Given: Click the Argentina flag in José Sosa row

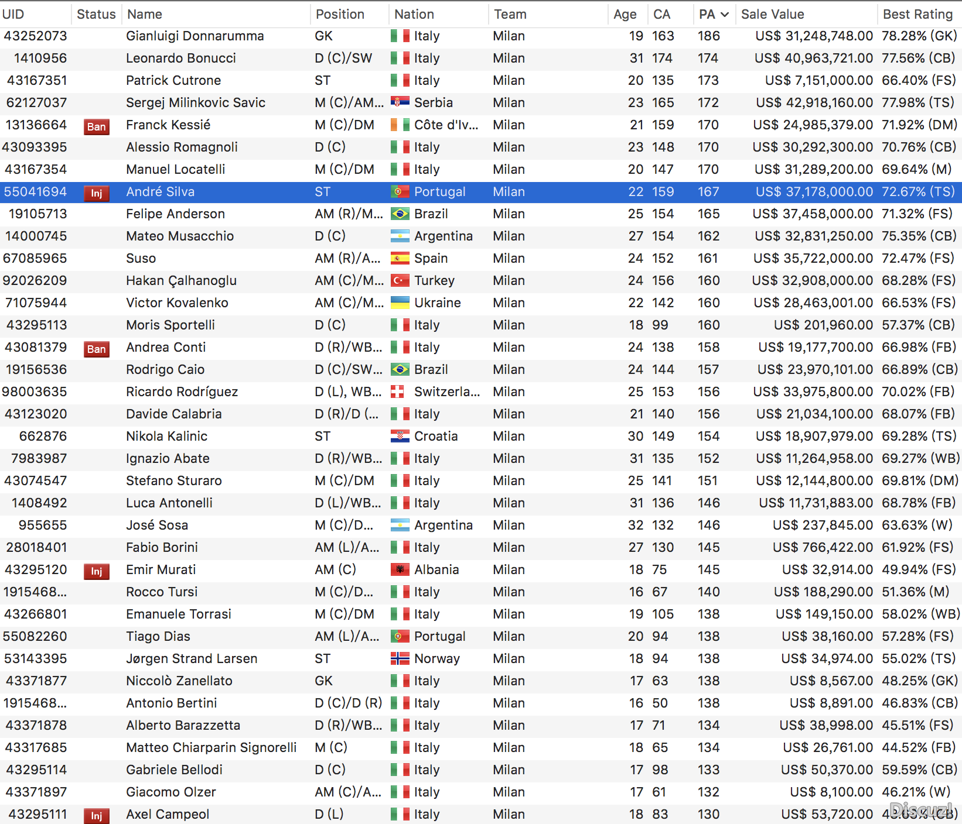Looking at the screenshot, I should click(400, 525).
